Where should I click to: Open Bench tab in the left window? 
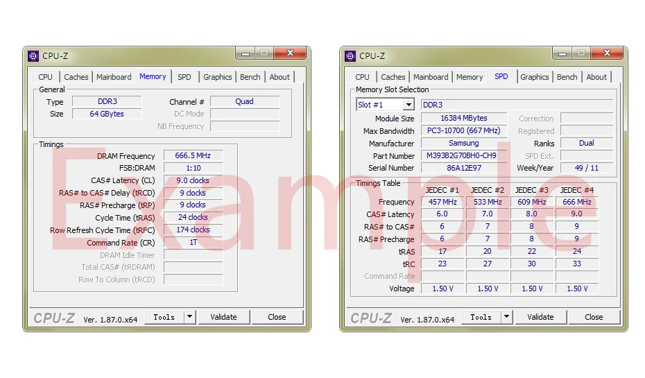pos(250,77)
